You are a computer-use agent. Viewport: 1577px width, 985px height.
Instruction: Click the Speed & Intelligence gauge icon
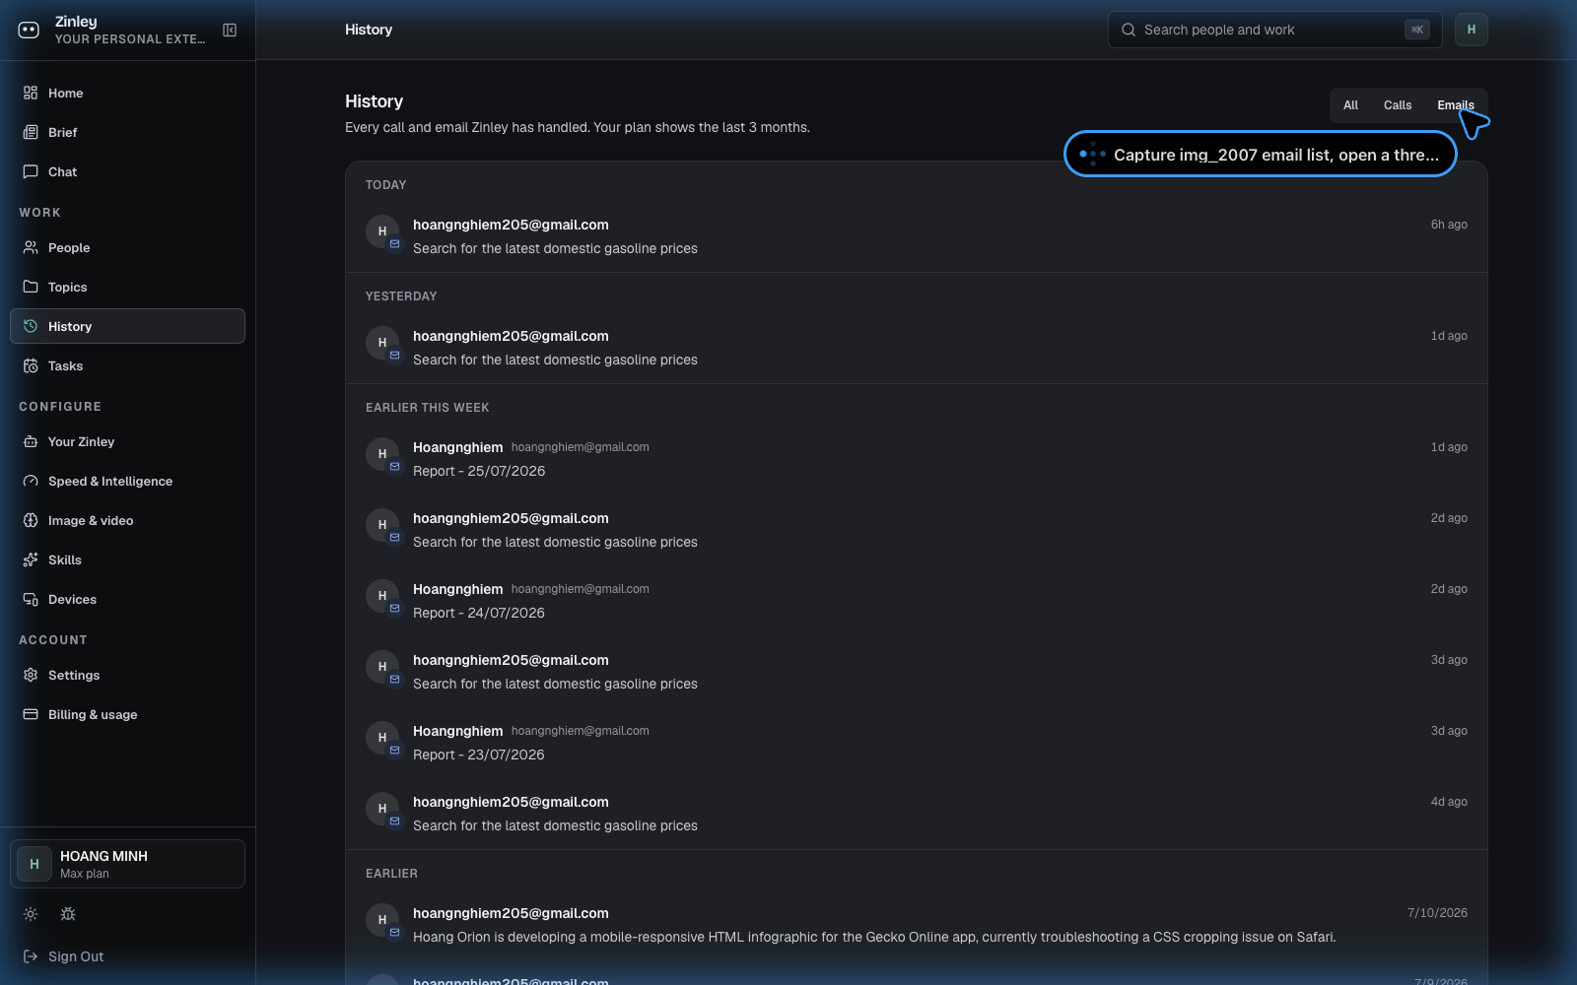point(31,481)
